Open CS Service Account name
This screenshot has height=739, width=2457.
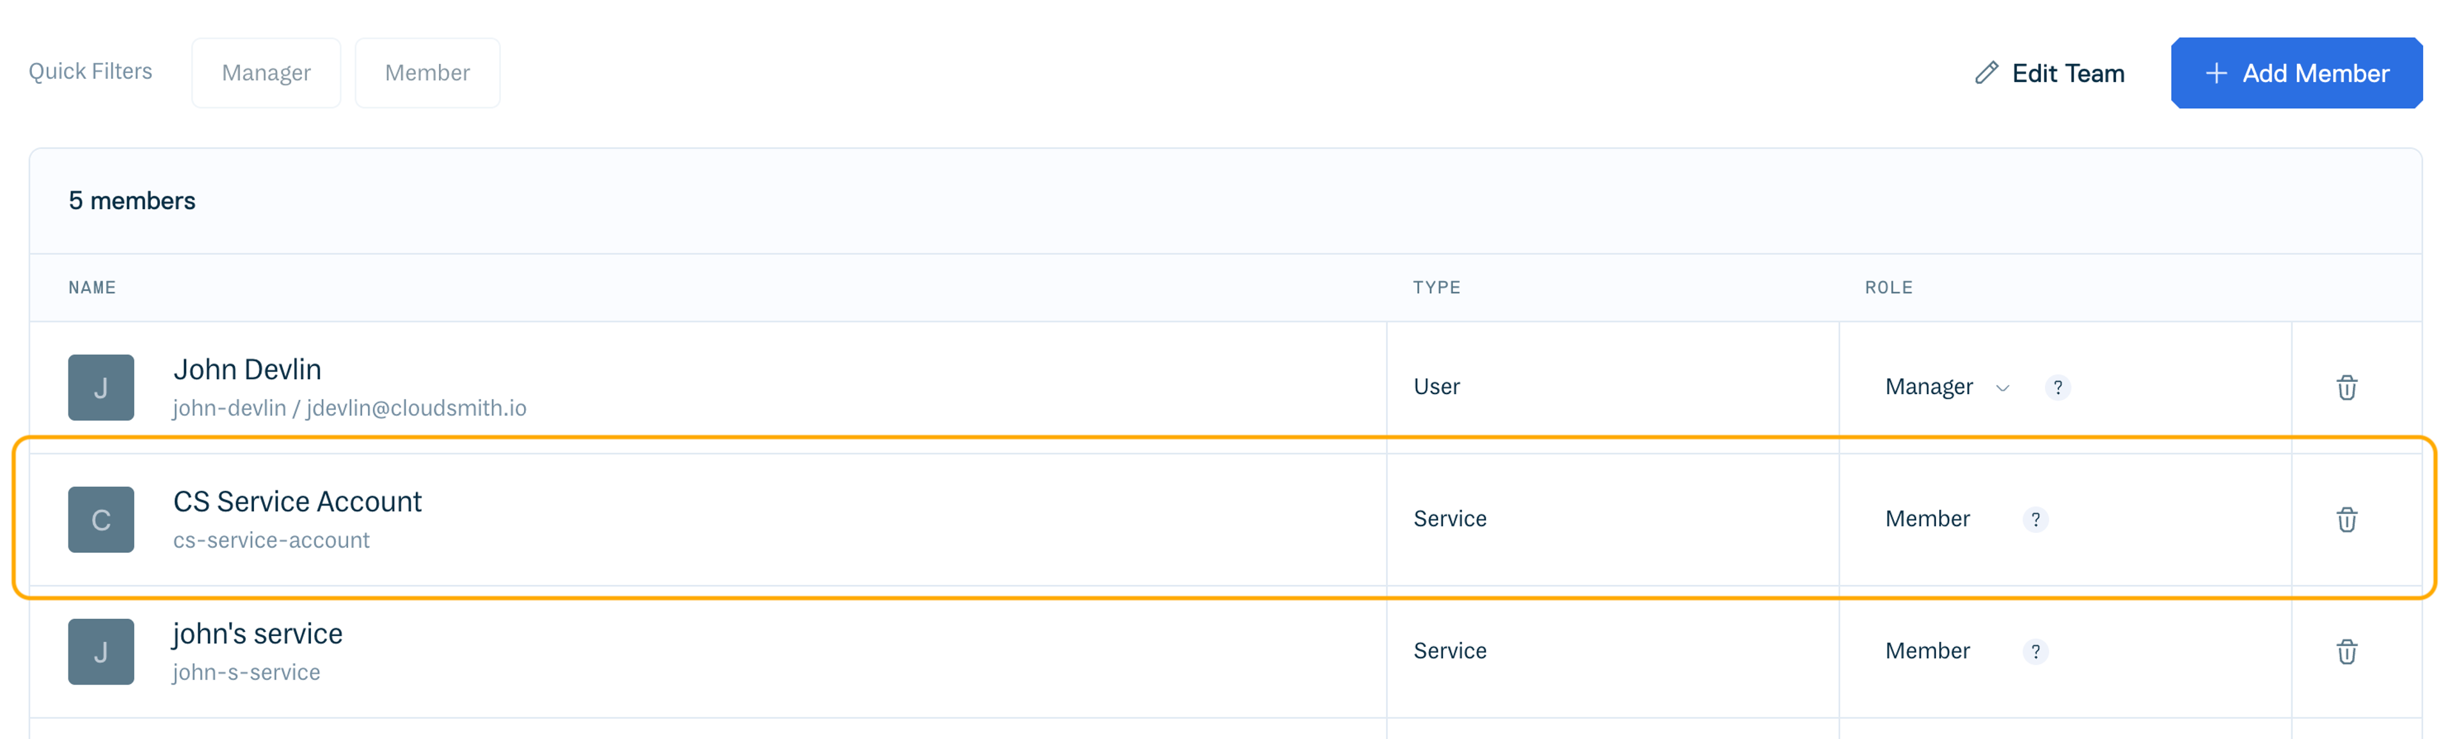(x=297, y=502)
